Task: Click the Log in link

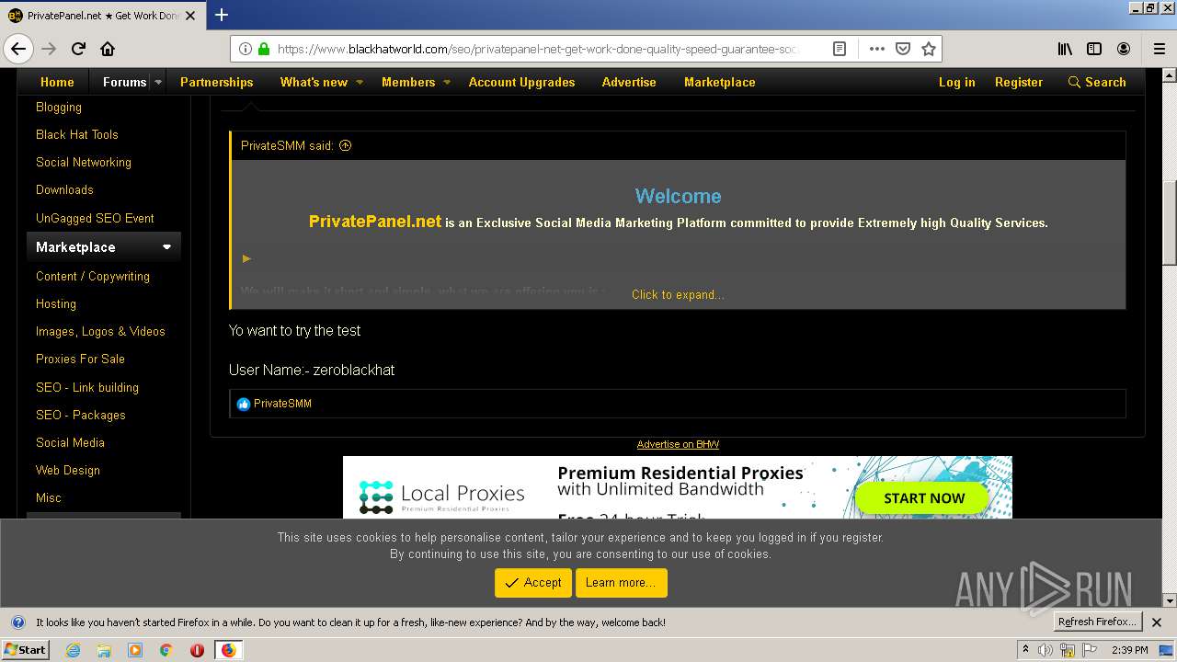Action: pos(956,82)
